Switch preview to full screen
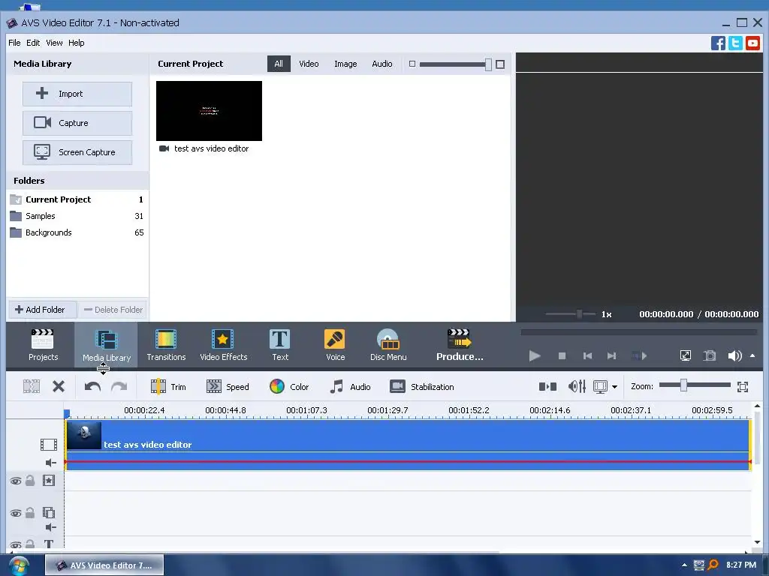Screen dimensions: 769x576 point(685,355)
